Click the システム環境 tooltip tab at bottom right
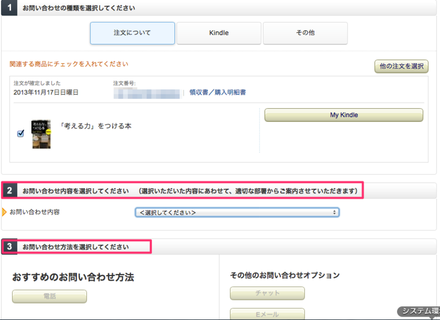Screen dimensions: 440x320 coord(419,311)
